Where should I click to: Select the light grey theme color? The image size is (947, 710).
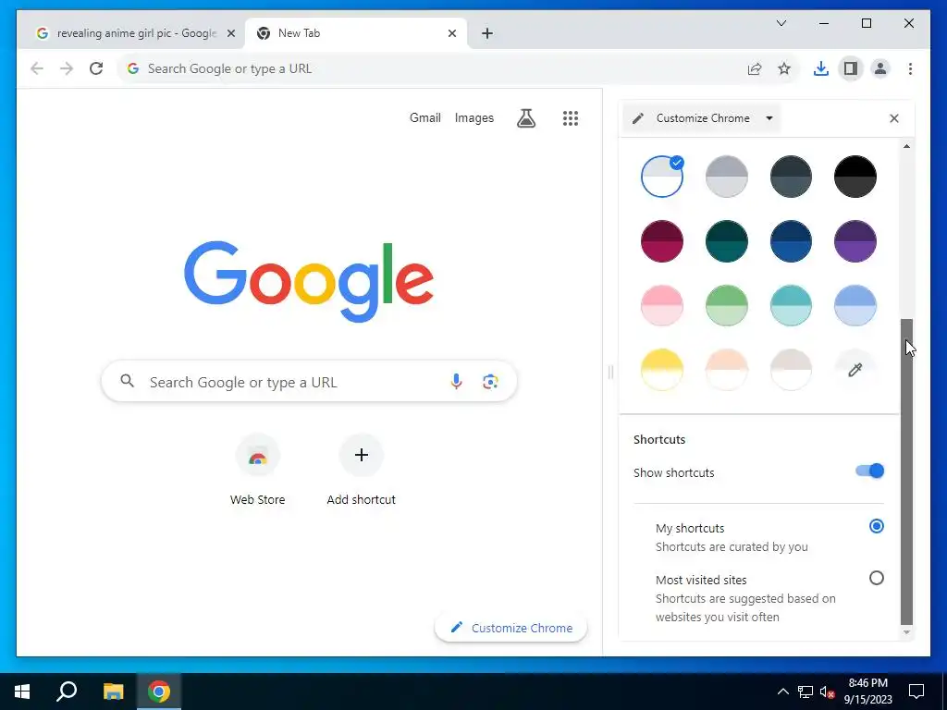[x=727, y=177]
